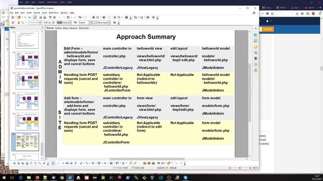
Task: Open Firefox from the taskbar
Action: click(37, 177)
